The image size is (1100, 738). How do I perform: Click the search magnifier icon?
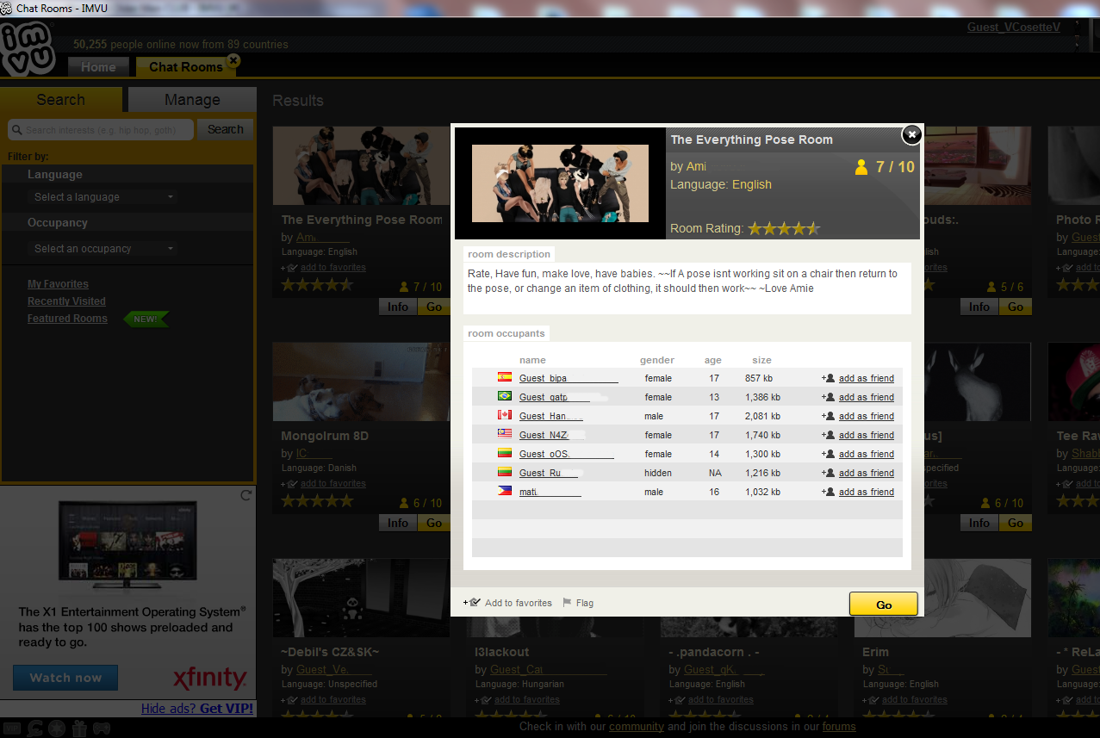pyautogui.click(x=16, y=130)
